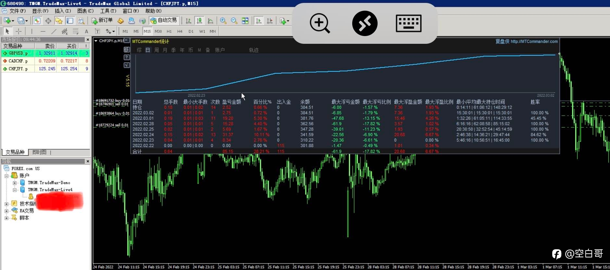Zoom in the chart with magnifier plus
Image resolution: width=610 pixels, height=270 pixels.
click(223, 21)
